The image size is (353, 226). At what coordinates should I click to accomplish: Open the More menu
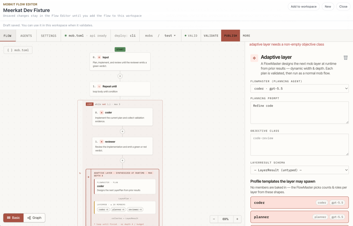(x=247, y=36)
